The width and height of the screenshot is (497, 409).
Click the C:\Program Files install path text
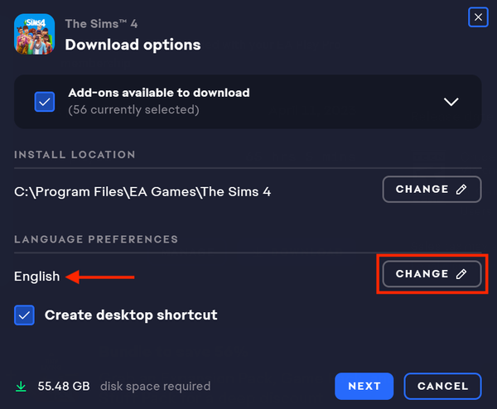(x=142, y=192)
